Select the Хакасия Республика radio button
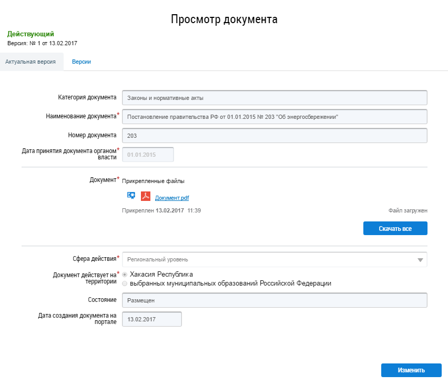Image resolution: width=448 pixels, height=385 pixels. click(x=125, y=275)
